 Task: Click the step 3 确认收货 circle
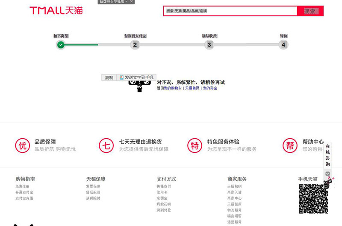209,45
